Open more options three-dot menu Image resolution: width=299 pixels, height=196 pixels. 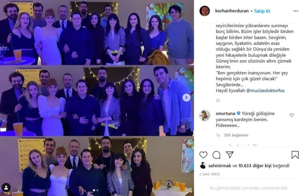click(x=296, y=11)
